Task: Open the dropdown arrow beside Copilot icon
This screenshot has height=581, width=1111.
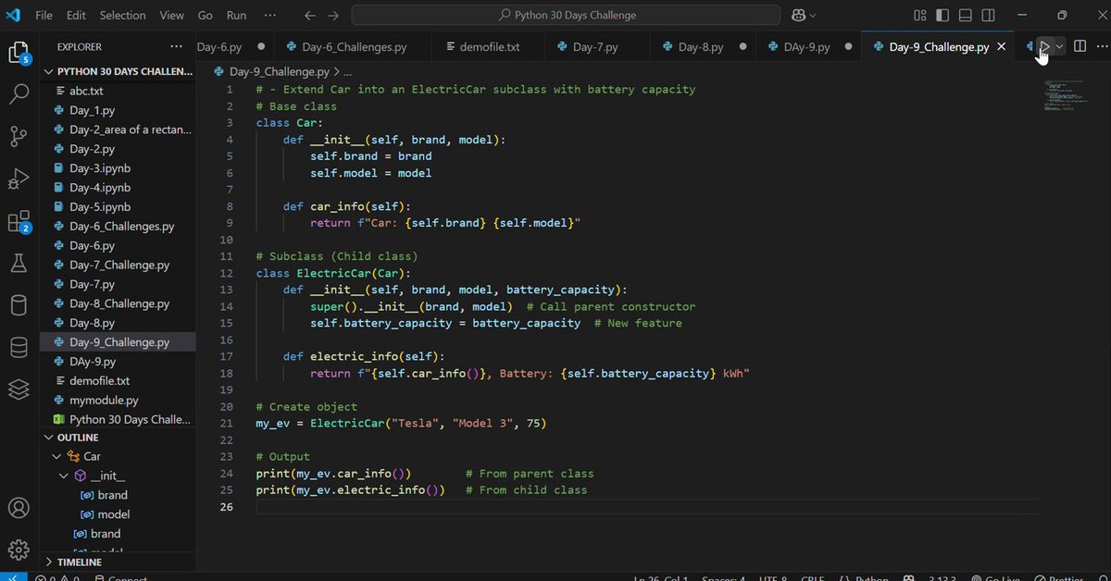Action: coord(814,16)
